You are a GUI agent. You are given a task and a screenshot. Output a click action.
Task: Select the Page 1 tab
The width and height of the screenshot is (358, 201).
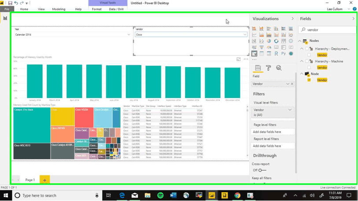click(x=30, y=180)
